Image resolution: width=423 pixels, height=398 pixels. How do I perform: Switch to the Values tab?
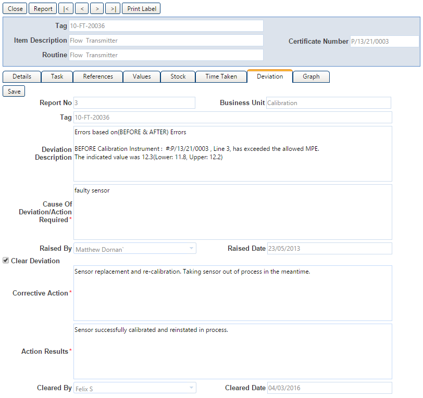[x=142, y=76]
